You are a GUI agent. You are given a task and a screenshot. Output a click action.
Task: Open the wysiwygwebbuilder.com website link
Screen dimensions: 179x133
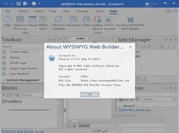pos(105,80)
